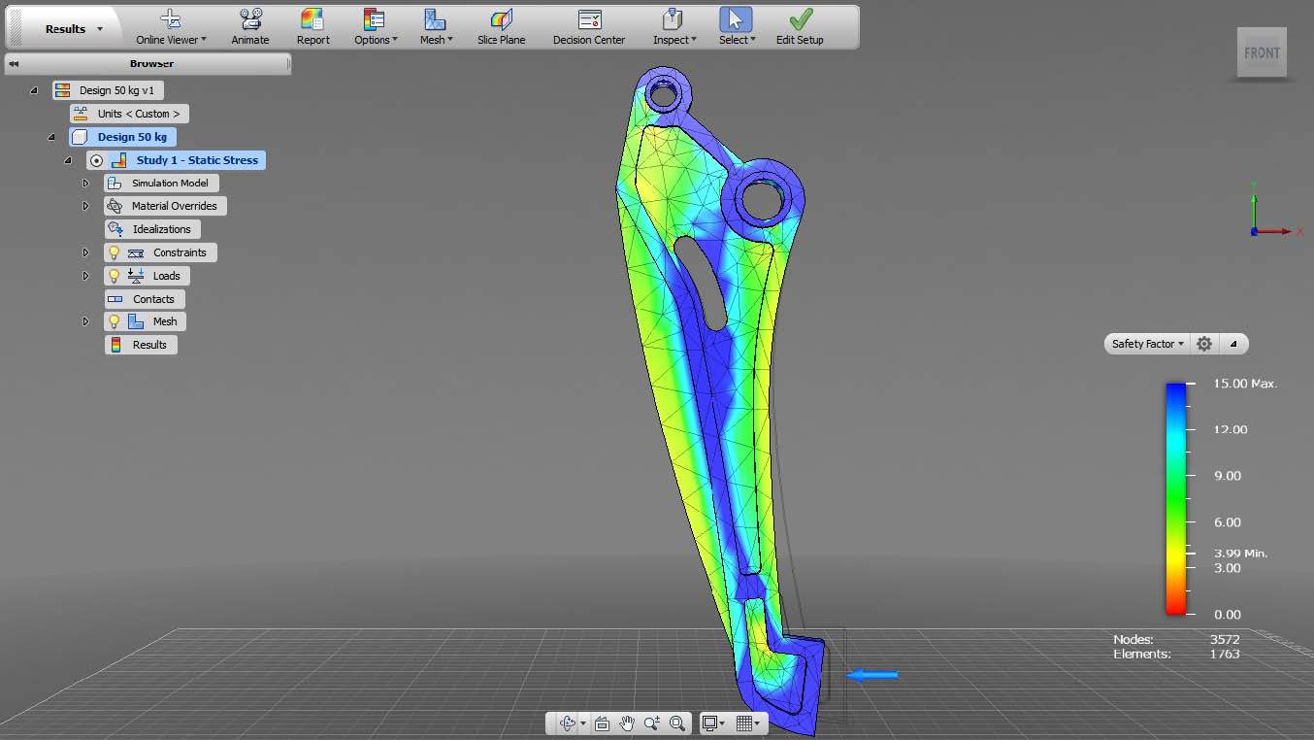Expand the Material Overrides node
The image size is (1314, 740).
tap(86, 206)
